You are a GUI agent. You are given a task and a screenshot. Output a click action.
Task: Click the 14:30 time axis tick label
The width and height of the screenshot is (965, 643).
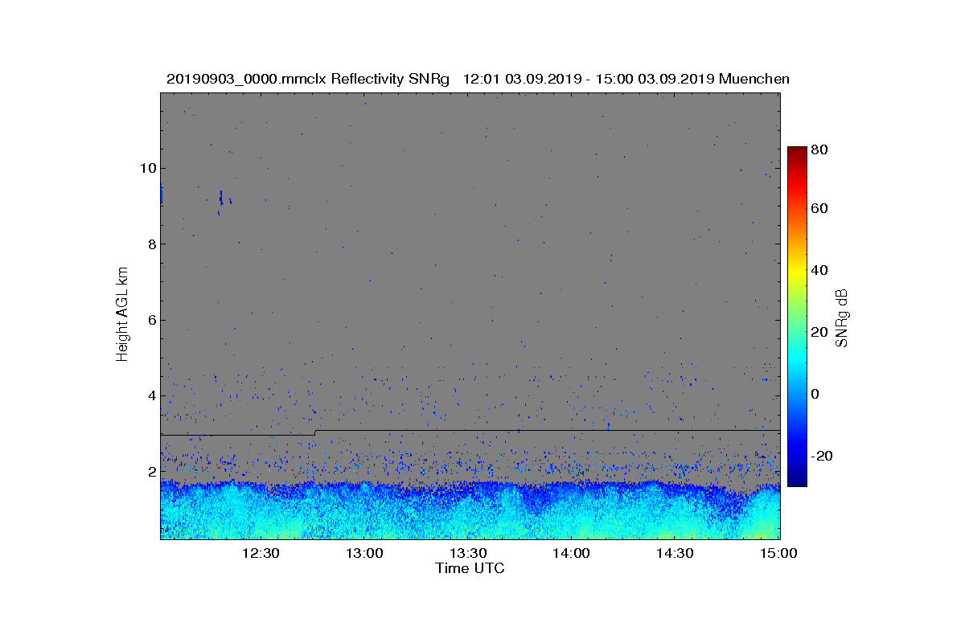tap(675, 553)
